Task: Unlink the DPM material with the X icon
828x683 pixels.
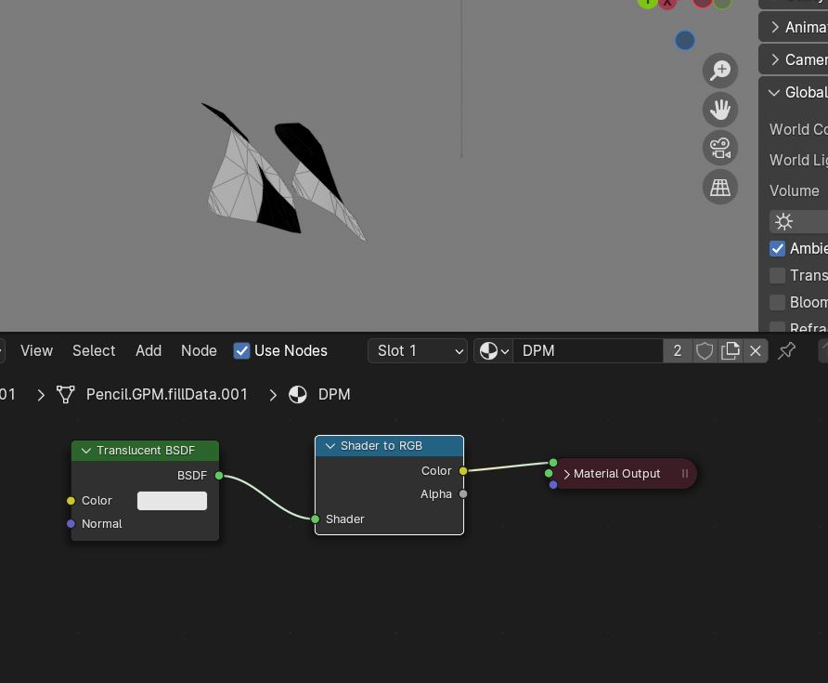Action: [x=755, y=351]
